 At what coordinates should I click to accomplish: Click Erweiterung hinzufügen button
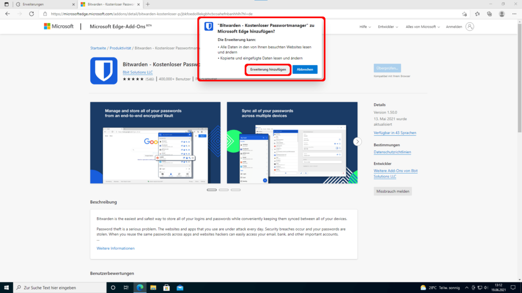click(x=268, y=69)
